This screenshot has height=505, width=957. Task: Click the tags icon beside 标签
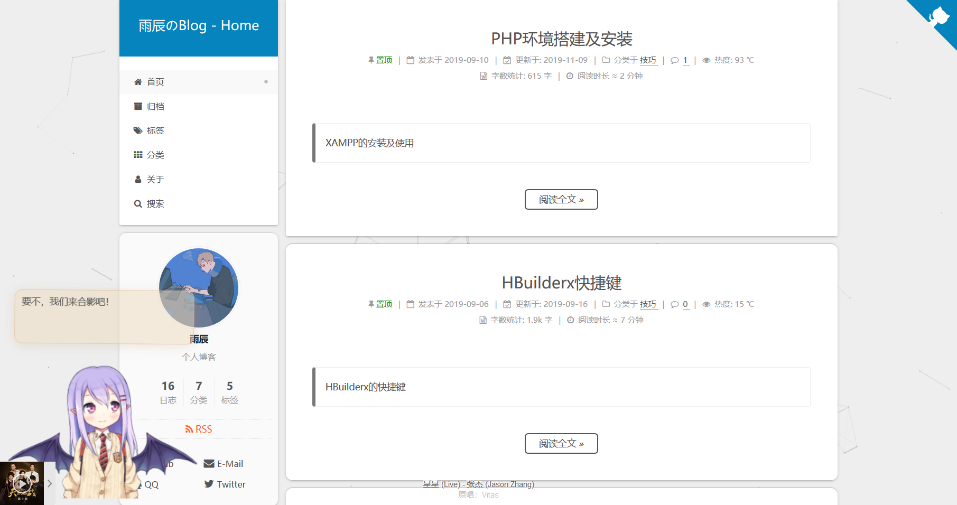click(x=138, y=130)
